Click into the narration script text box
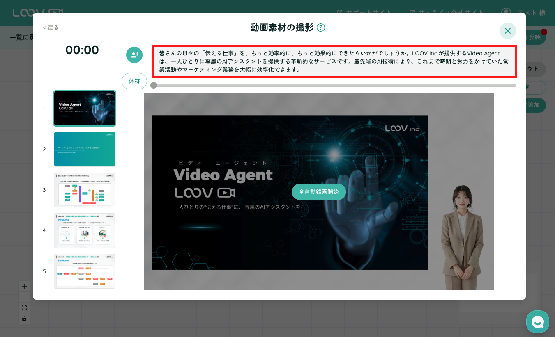The width and height of the screenshot is (555, 337). pos(335,61)
